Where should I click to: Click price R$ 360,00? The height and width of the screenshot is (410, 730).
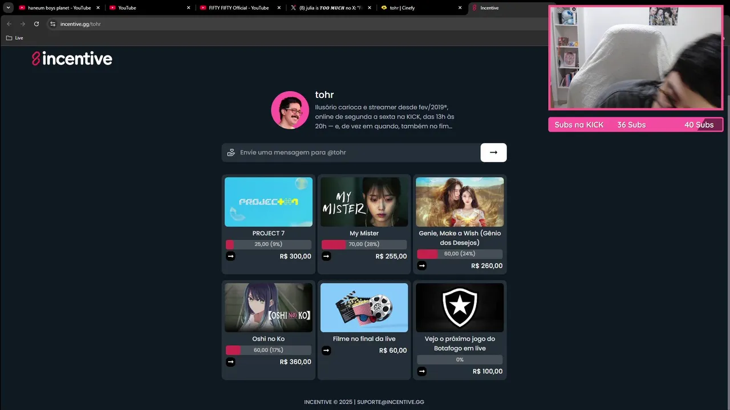click(x=295, y=362)
